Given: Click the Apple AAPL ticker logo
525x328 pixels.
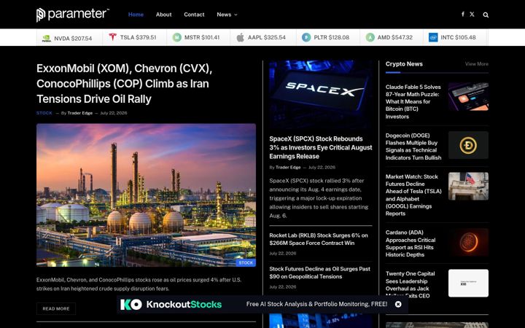Looking at the screenshot, I should 240,37.
